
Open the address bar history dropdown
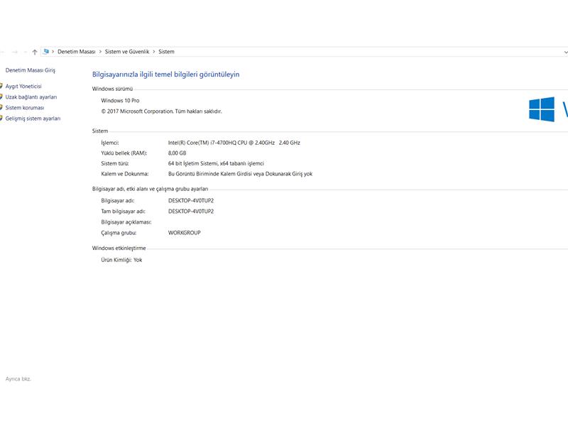pyautogui.click(x=565, y=52)
